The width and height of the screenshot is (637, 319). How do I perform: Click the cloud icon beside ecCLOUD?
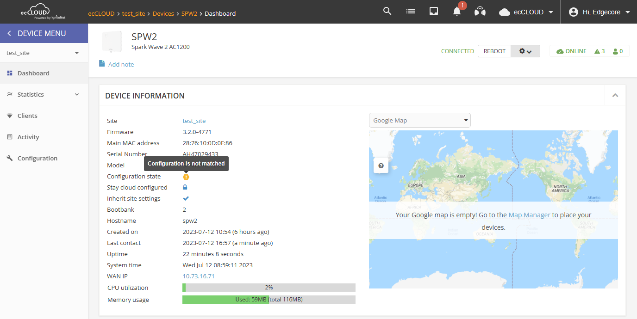(505, 12)
